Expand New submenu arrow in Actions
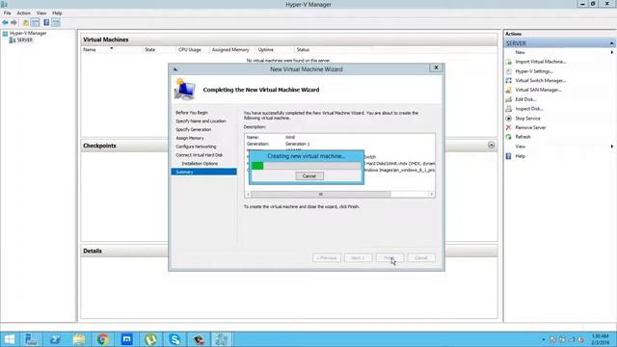Image resolution: width=617 pixels, height=347 pixels. pyautogui.click(x=612, y=52)
